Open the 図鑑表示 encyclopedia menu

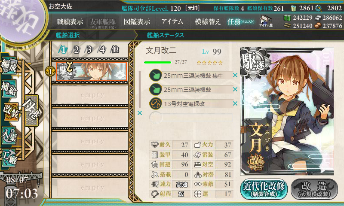tap(137, 21)
